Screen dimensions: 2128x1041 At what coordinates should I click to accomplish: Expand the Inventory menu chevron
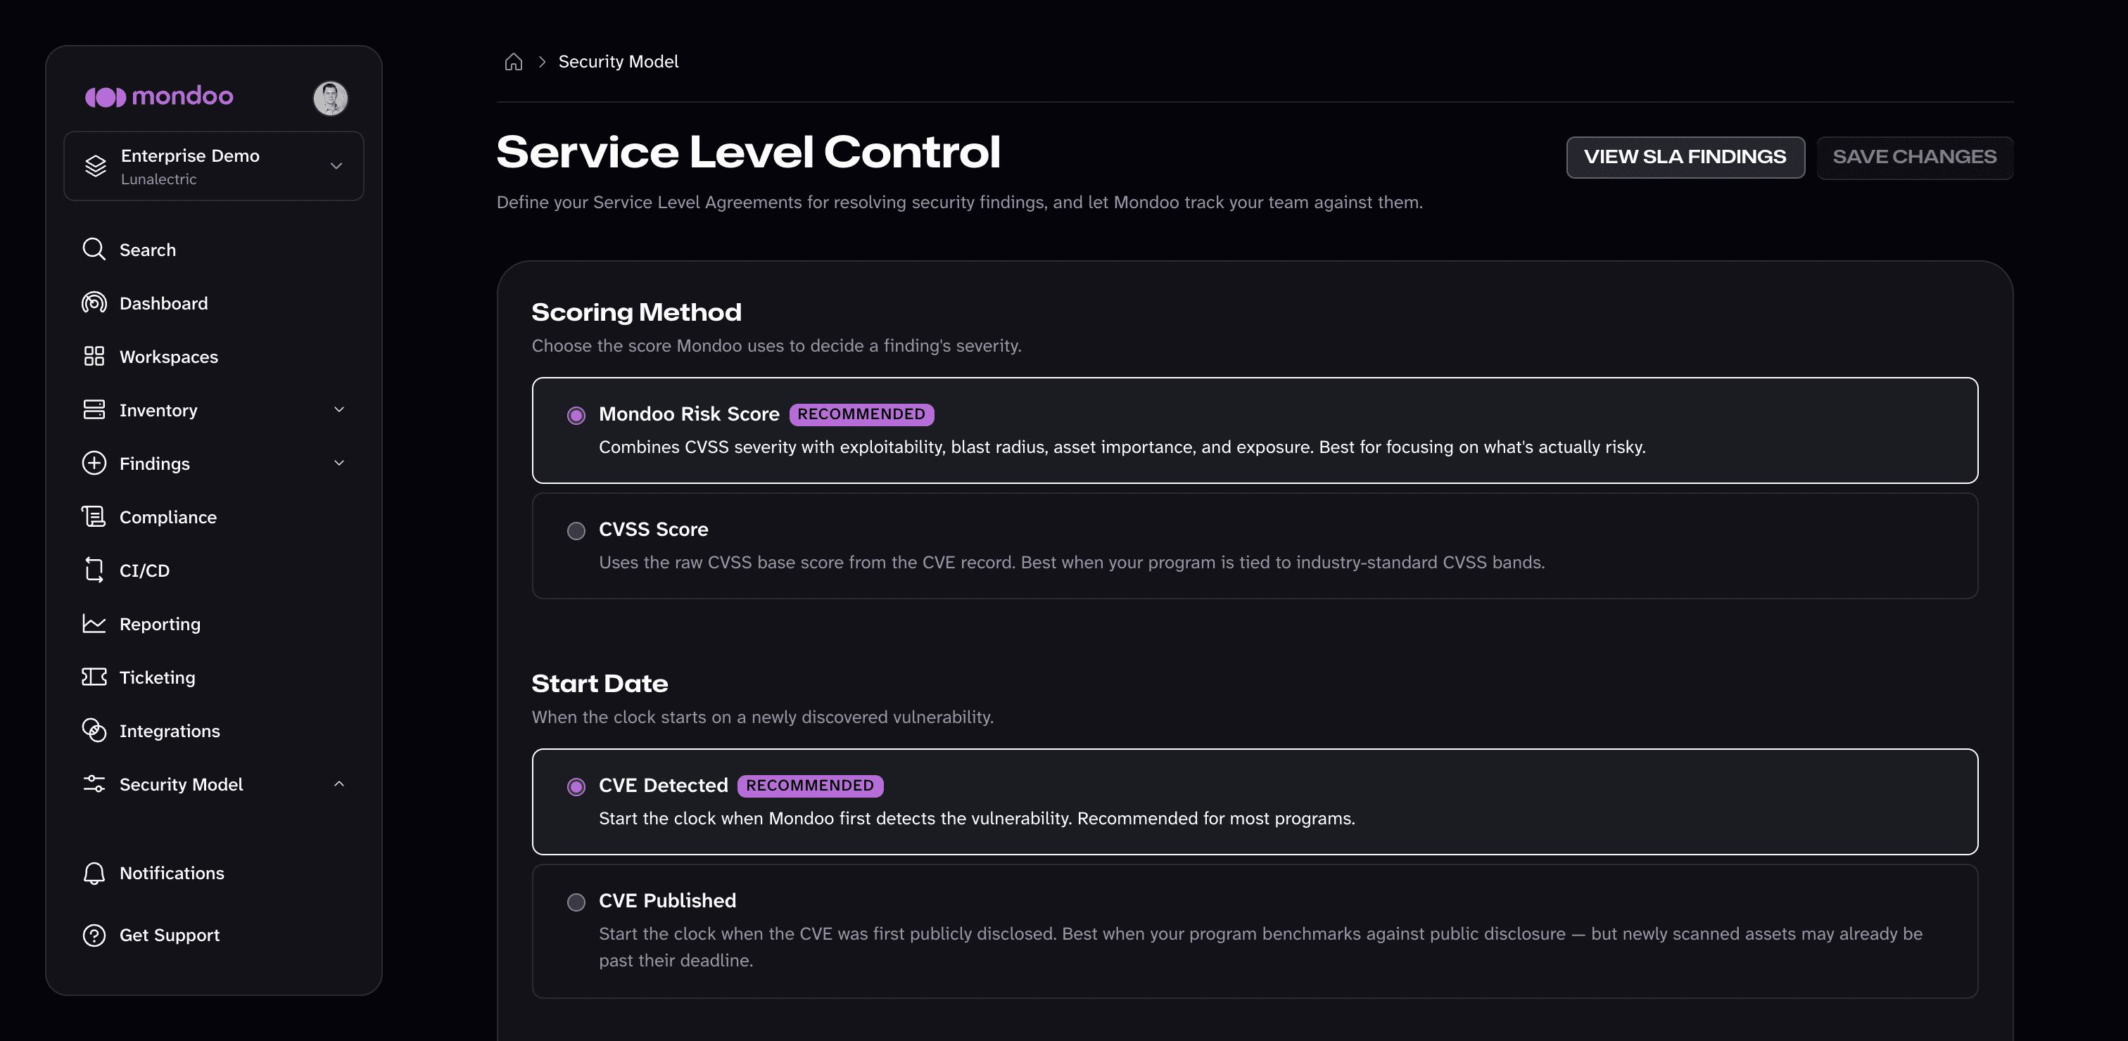pyautogui.click(x=338, y=409)
